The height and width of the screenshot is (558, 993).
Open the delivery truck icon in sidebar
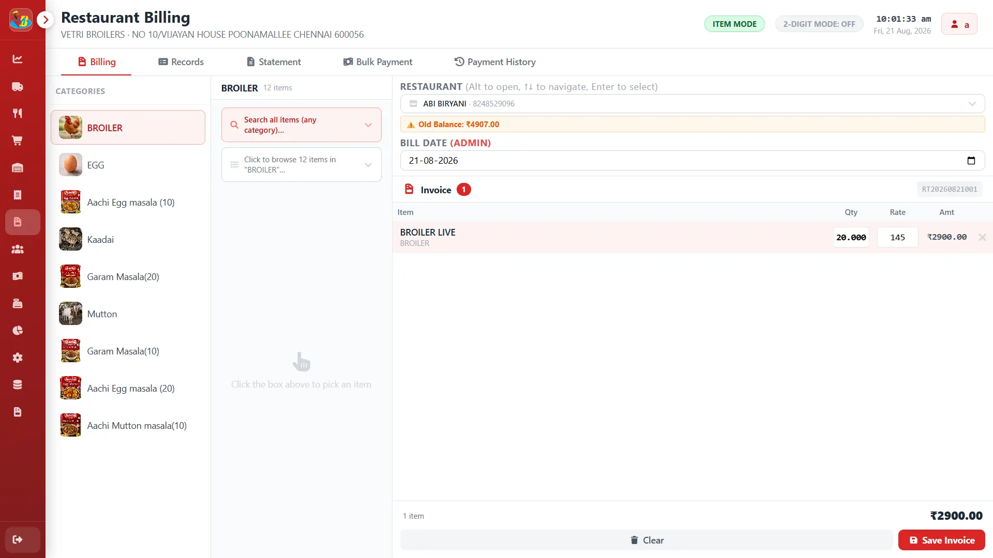pos(18,86)
